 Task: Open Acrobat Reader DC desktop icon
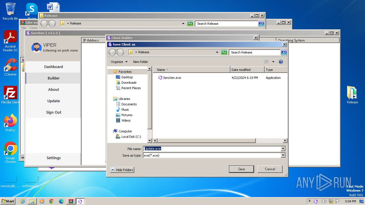(x=10, y=41)
